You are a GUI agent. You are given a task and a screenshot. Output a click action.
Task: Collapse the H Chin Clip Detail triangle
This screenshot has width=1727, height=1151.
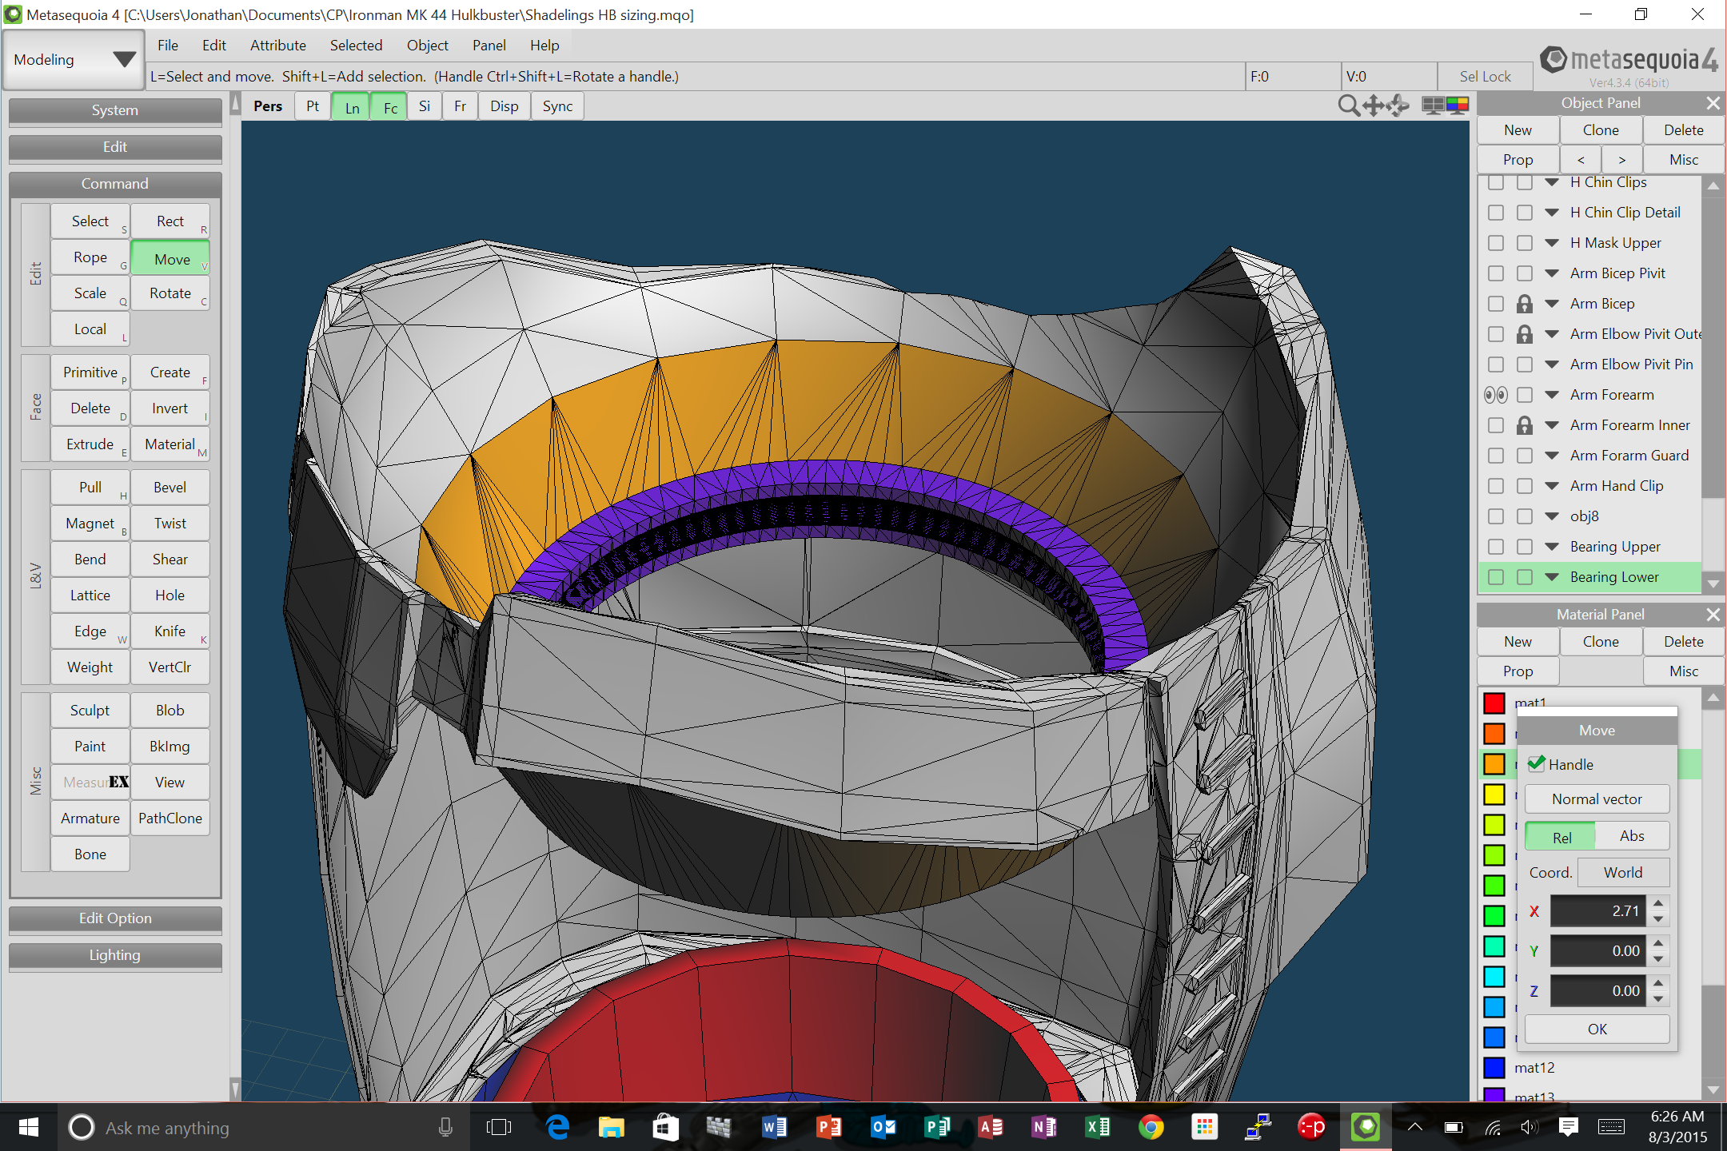1552,213
